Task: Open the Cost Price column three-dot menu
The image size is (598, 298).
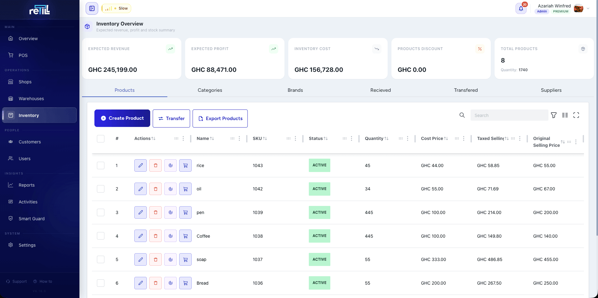Action: pyautogui.click(x=464, y=138)
